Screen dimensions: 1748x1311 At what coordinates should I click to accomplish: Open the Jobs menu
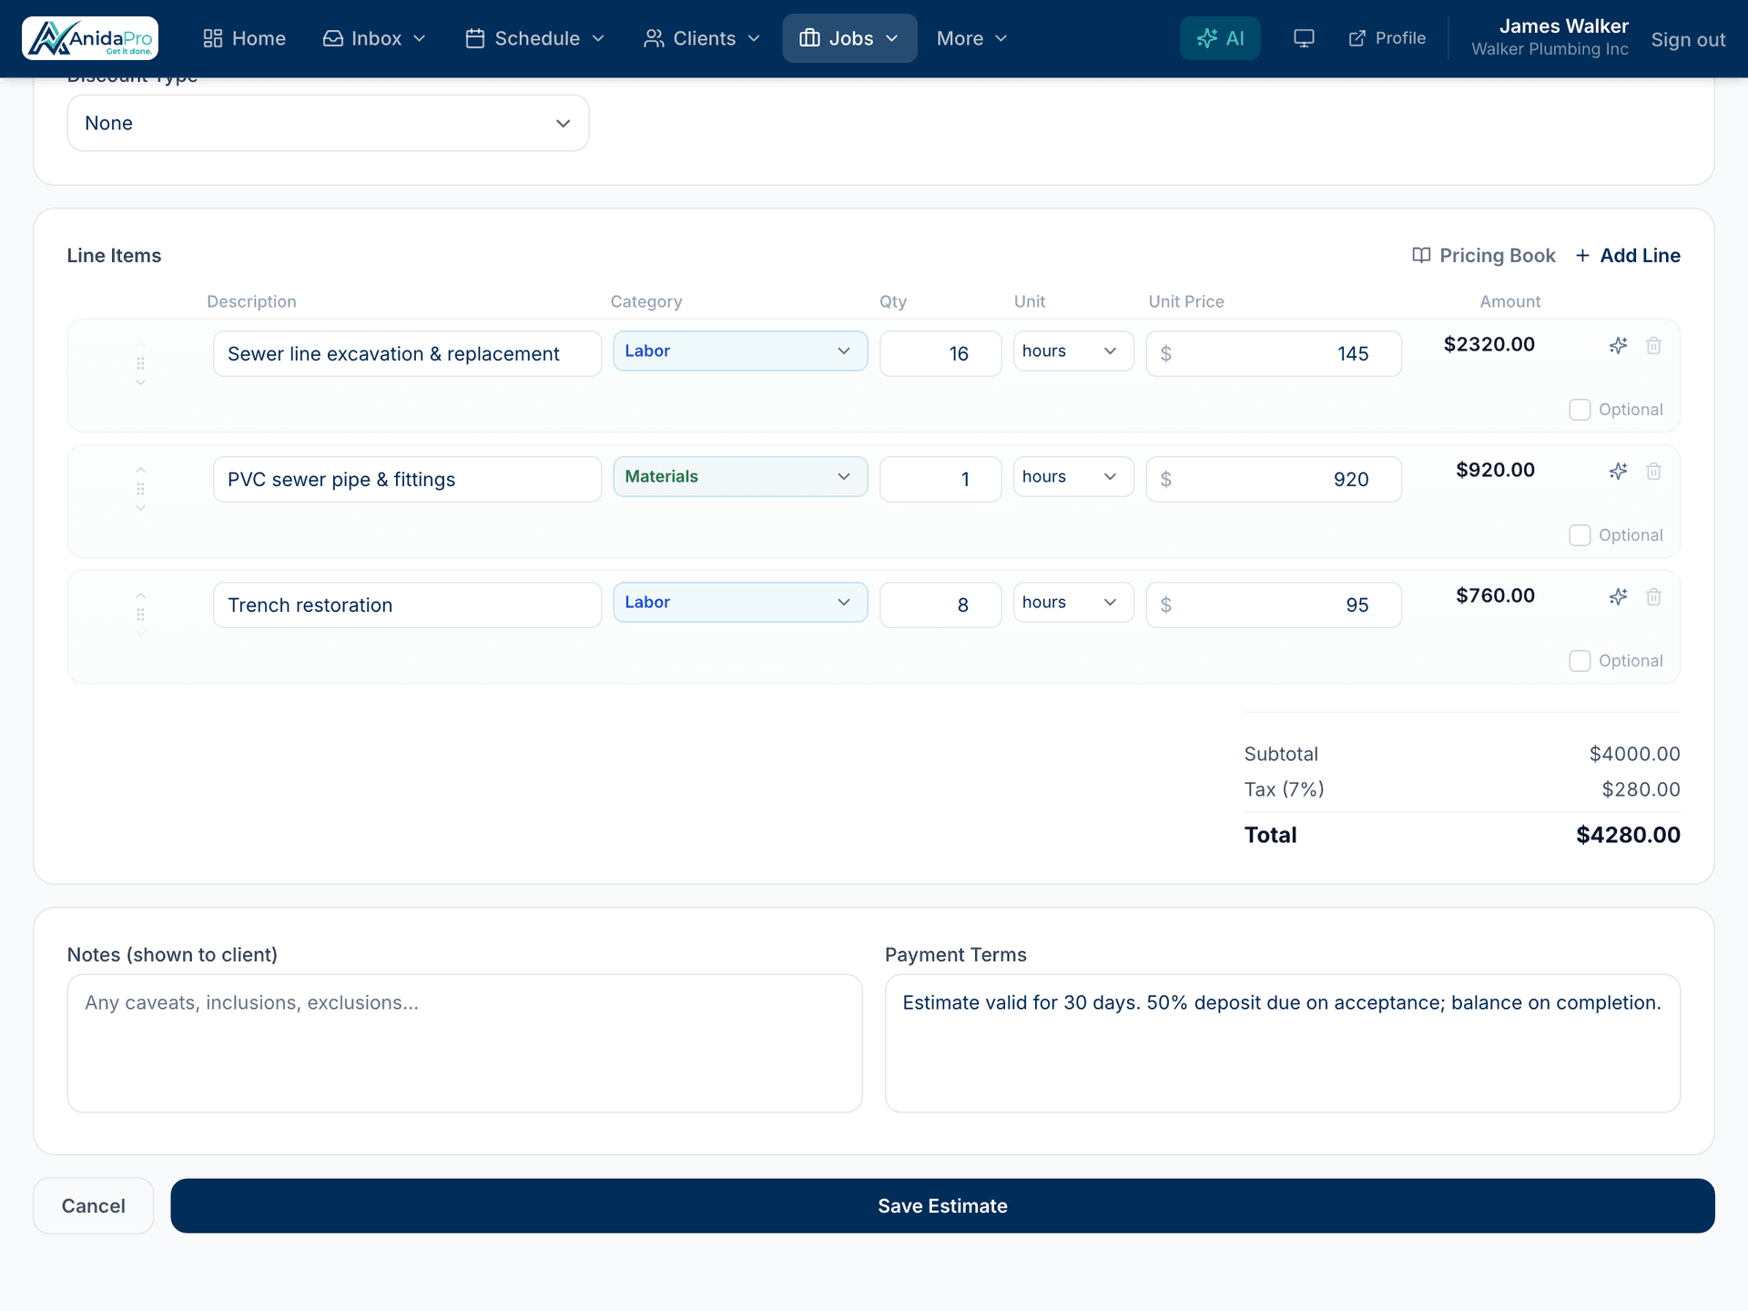[x=849, y=38]
